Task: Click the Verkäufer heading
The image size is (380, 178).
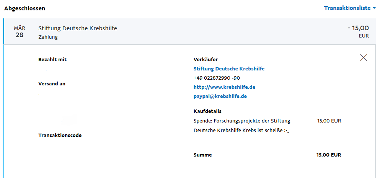Action: [x=206, y=59]
